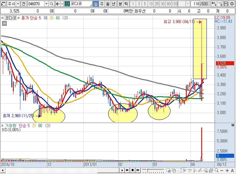236x174 pixels.
Task: Click the speaker sound icon
Action: 57,4
